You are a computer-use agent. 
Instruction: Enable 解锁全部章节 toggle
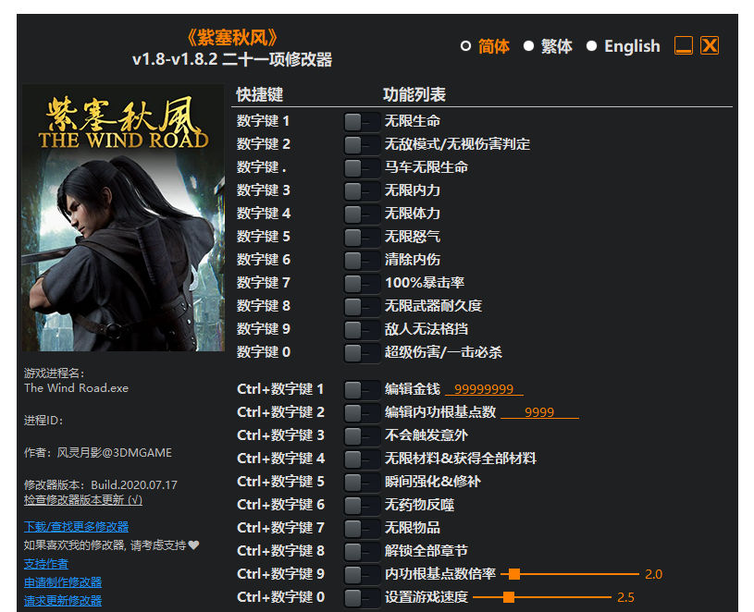click(362, 551)
